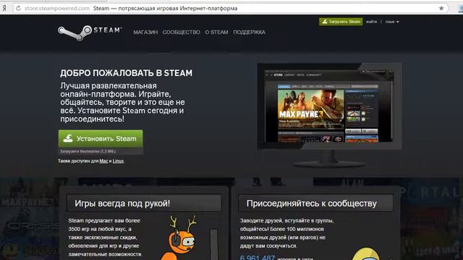This screenshot has height=260, width=463.
Task: Click the green Загрузить Steam header button
Action: (x=341, y=22)
